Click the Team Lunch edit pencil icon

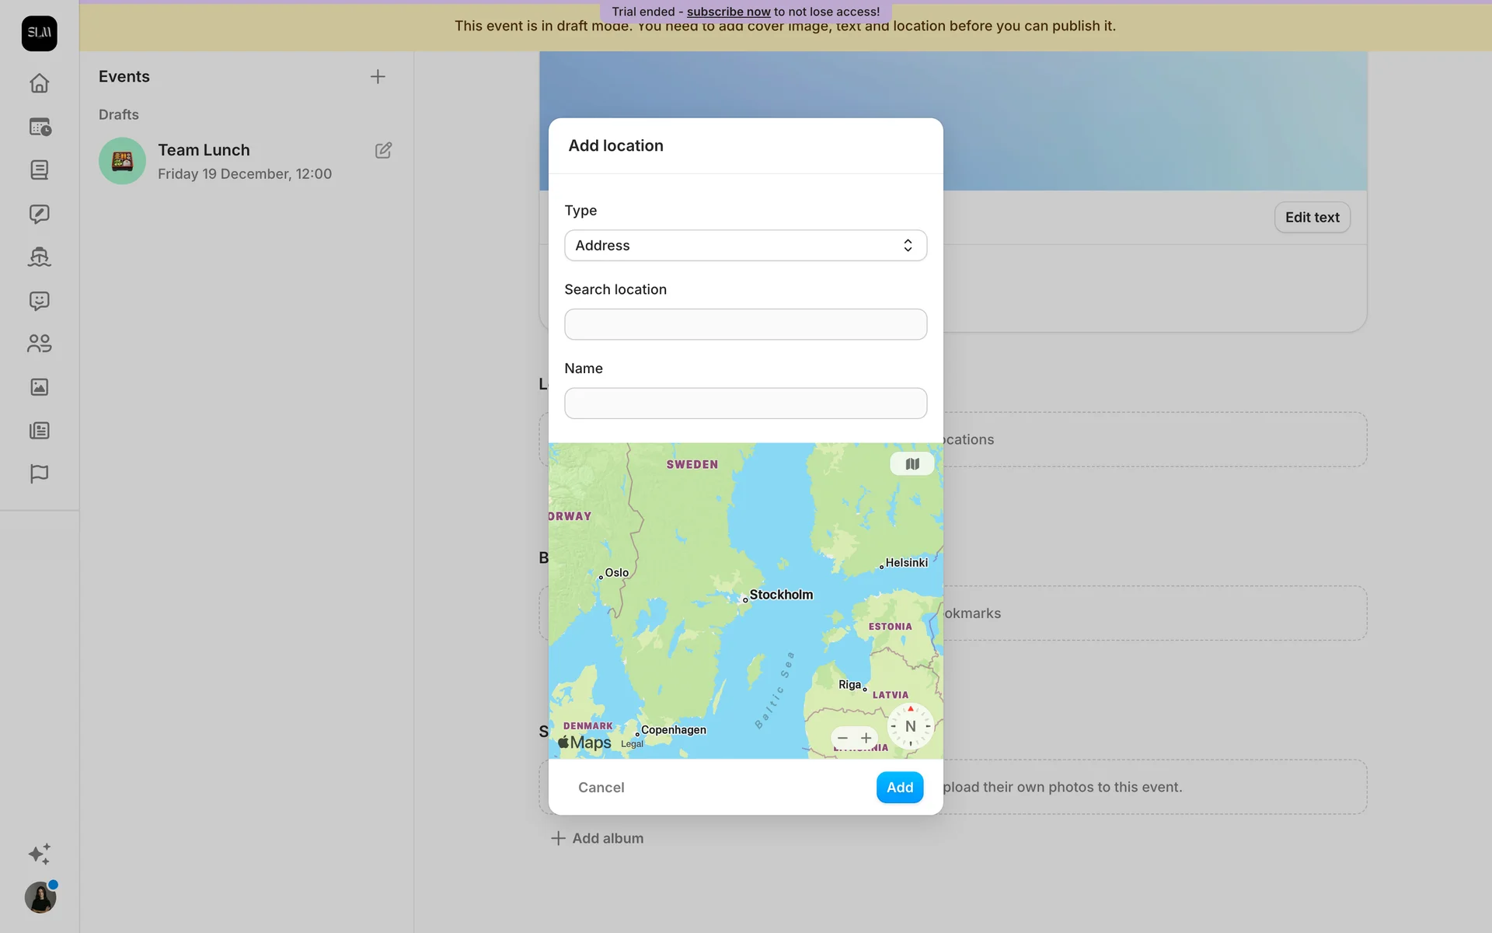coord(383,150)
